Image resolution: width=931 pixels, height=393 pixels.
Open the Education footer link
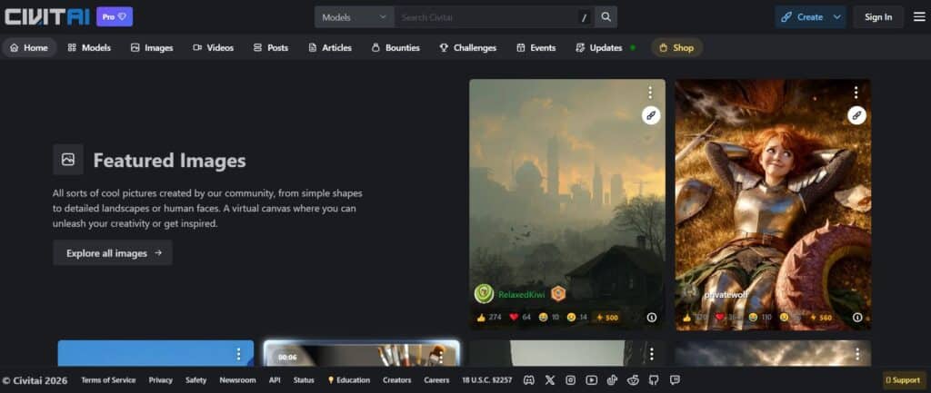pos(349,380)
